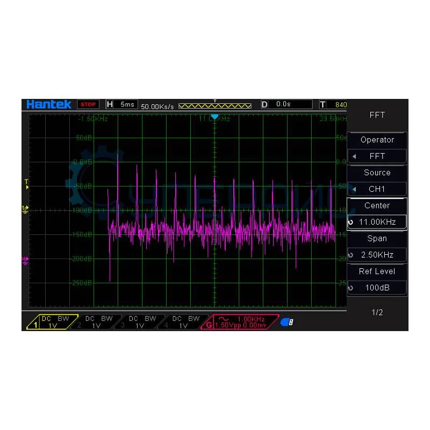Click the yellow T trigger level marker

[26, 184]
